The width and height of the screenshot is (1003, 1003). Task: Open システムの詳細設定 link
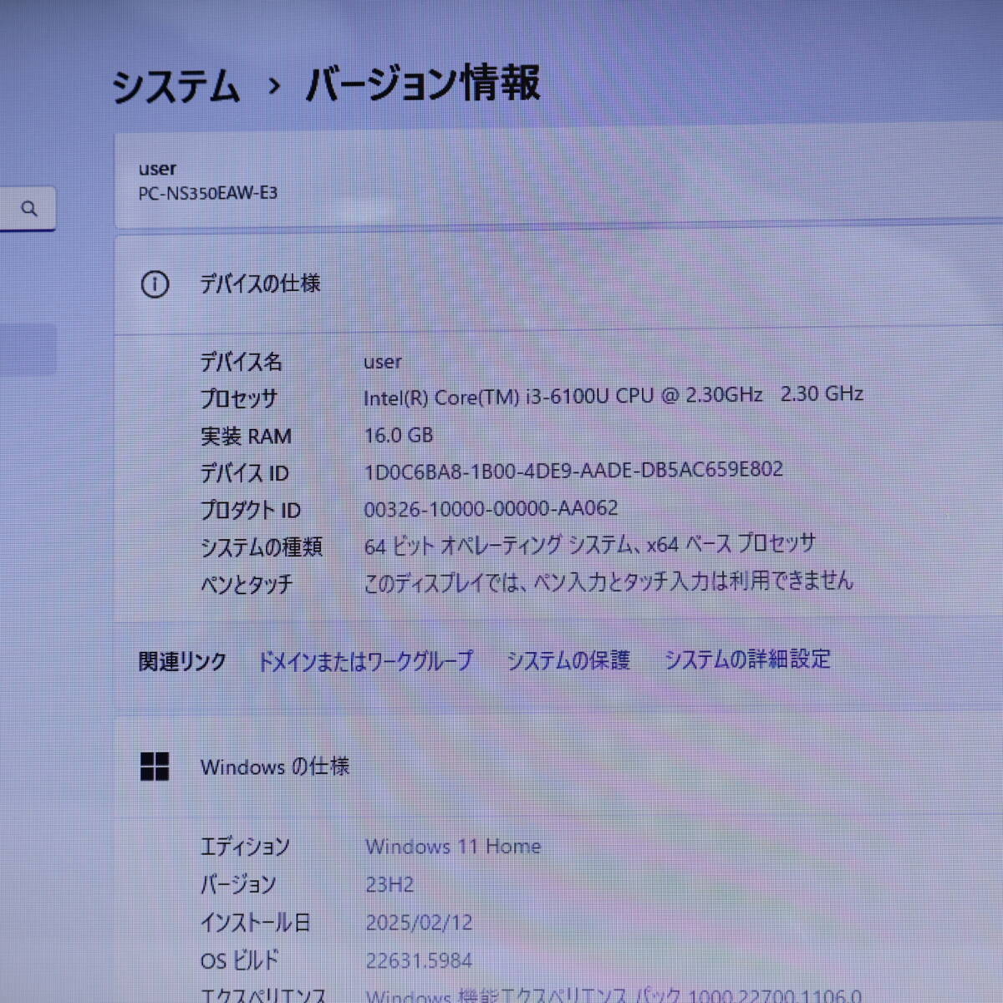coord(747,659)
